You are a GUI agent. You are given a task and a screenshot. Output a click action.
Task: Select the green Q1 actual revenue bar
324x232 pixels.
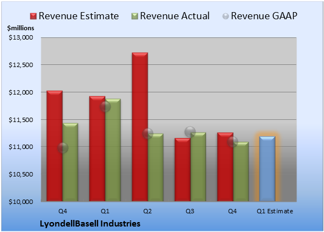coord(113,150)
